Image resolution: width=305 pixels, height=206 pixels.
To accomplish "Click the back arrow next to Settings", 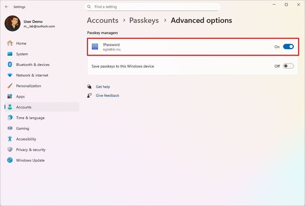I will [7, 7].
